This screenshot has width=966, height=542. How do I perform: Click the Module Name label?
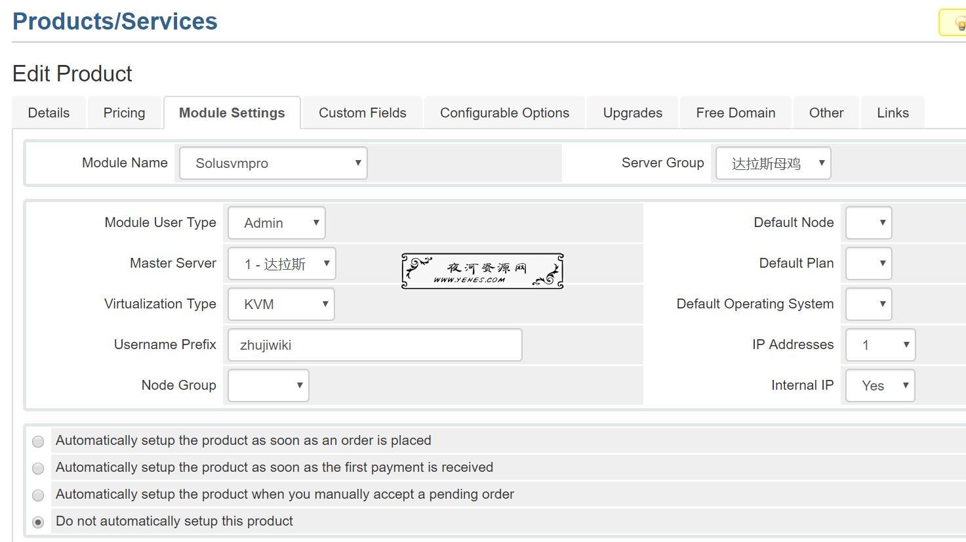pos(125,163)
